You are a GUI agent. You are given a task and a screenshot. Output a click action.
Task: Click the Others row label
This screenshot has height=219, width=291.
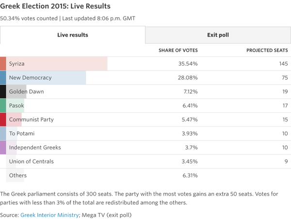18,175
